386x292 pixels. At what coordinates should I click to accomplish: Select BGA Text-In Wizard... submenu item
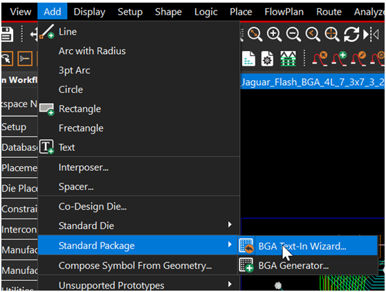pos(307,246)
